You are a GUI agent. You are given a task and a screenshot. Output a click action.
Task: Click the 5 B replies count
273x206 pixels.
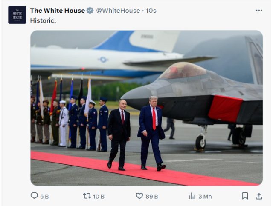pyautogui.click(x=44, y=197)
